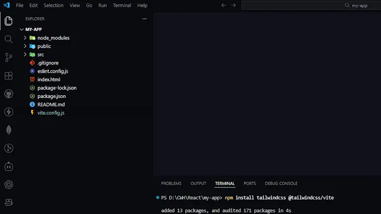Switch to the PROBLEMS panel tab
This screenshot has width=381, height=214.
171,184
